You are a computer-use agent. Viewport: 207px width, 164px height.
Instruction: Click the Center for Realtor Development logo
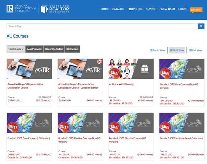(x=55, y=9)
